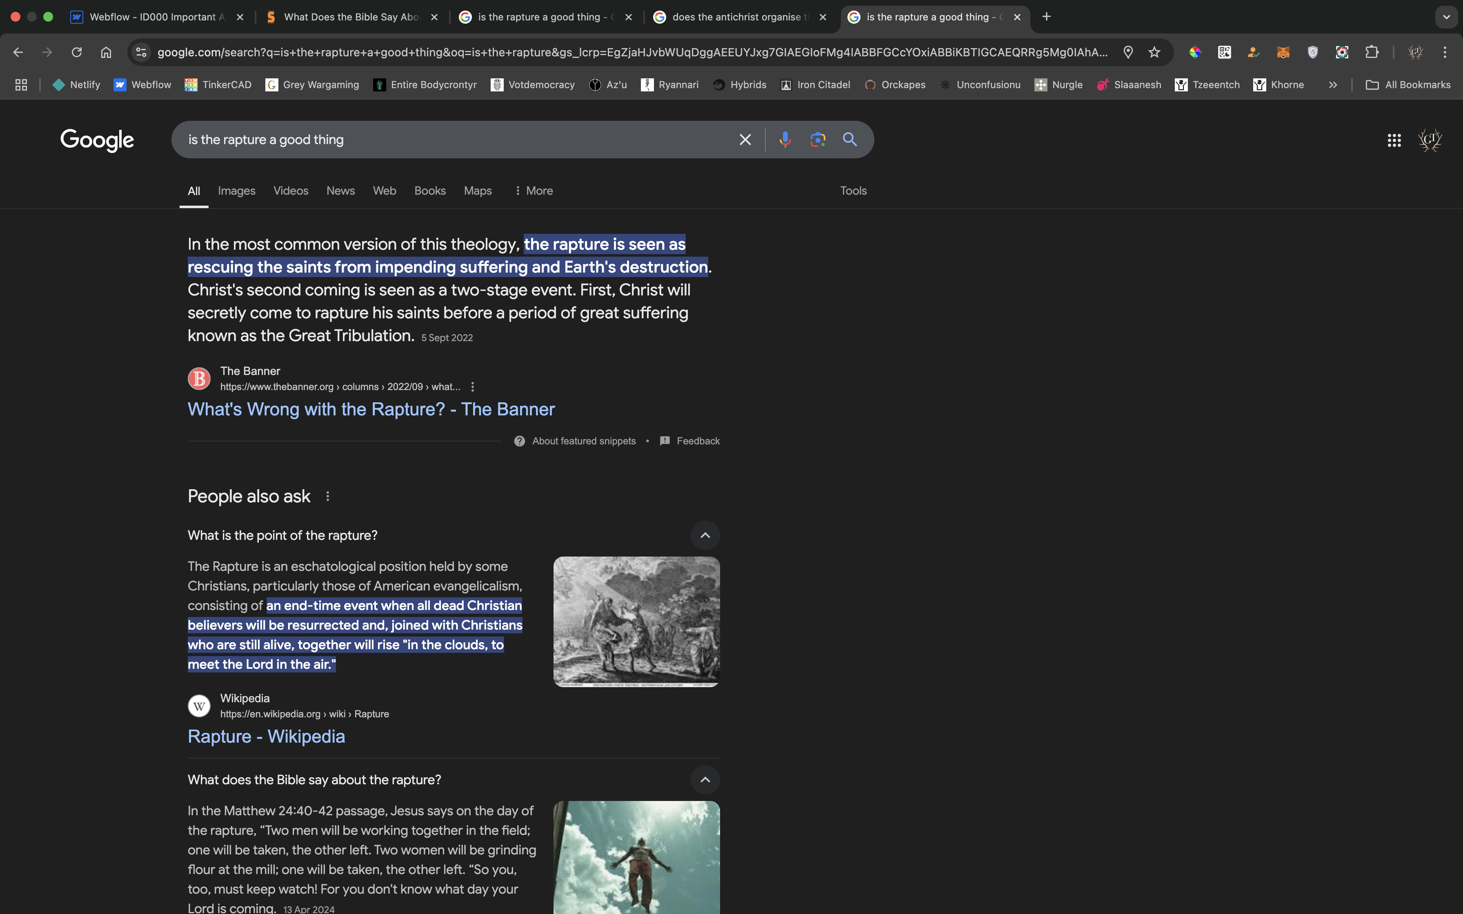This screenshot has width=1463, height=914.
Task: Reload the current page
Action: (77, 52)
